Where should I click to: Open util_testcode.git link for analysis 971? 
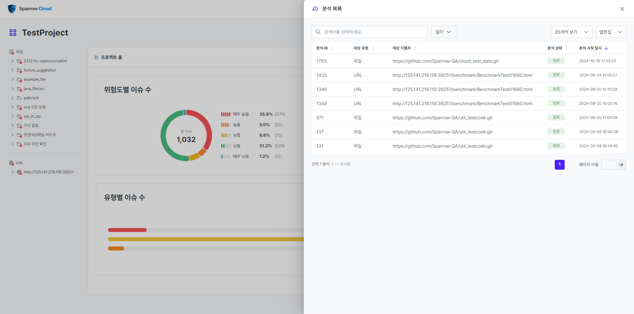click(x=442, y=118)
